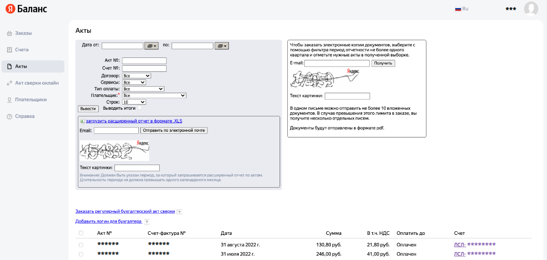Open the Плательщик dropdown list

click(x=154, y=95)
